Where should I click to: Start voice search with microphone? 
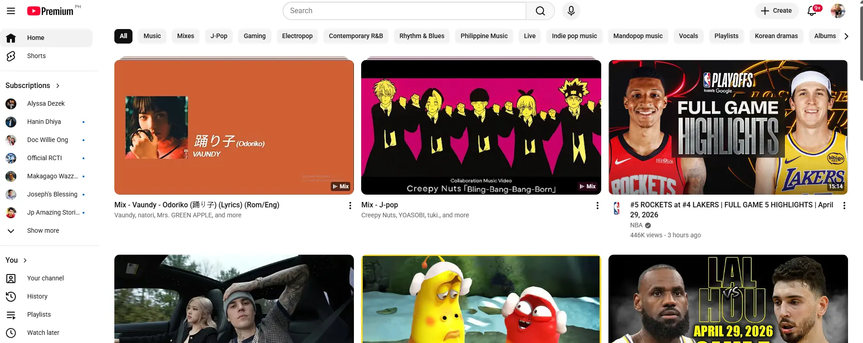point(571,11)
